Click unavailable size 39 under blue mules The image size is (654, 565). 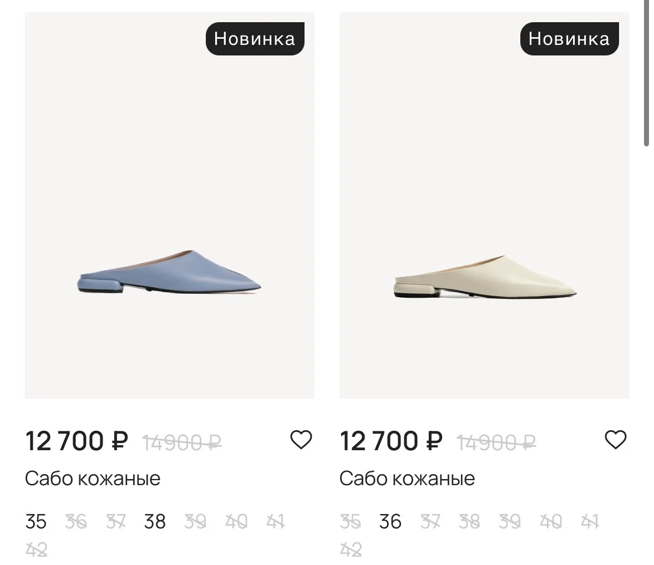(195, 522)
